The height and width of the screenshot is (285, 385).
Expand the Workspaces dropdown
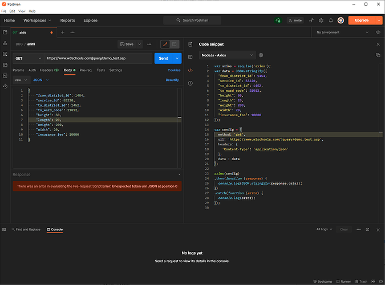[x=37, y=21]
